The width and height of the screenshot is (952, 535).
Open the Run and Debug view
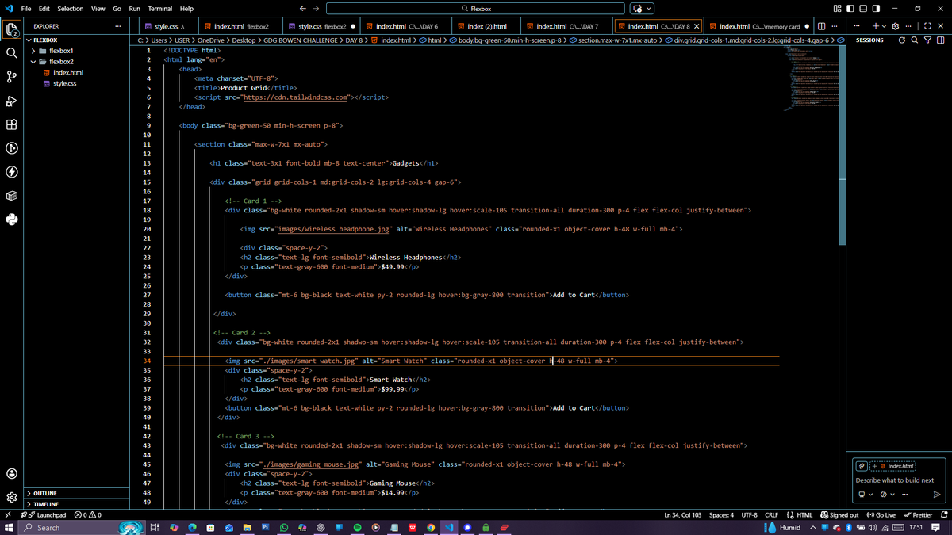pos(12,101)
